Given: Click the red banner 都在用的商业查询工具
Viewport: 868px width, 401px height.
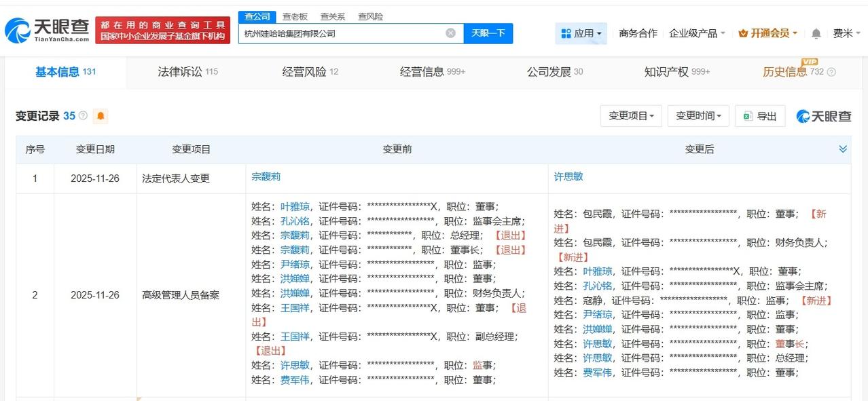Looking at the screenshot, I should point(162,31).
